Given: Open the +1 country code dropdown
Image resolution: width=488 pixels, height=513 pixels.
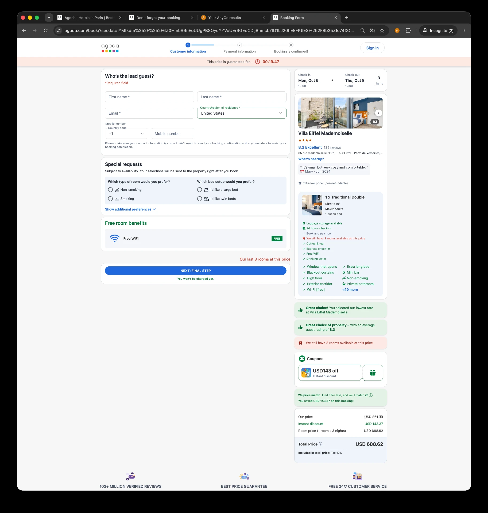Looking at the screenshot, I should pyautogui.click(x=126, y=134).
